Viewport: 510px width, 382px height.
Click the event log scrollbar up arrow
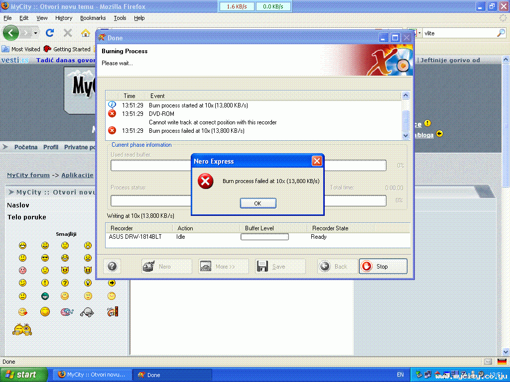pyautogui.click(x=405, y=95)
